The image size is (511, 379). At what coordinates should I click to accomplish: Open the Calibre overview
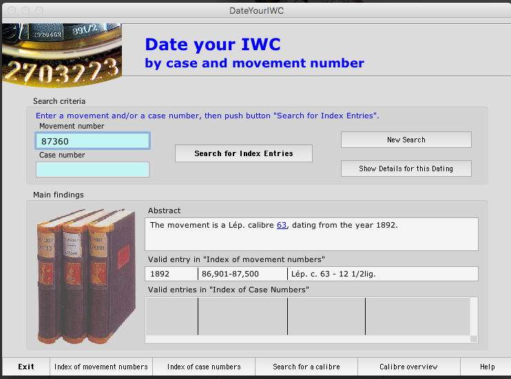tap(409, 367)
